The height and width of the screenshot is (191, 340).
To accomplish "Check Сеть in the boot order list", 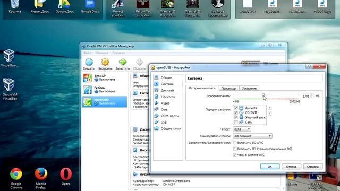I will (x=236, y=123).
